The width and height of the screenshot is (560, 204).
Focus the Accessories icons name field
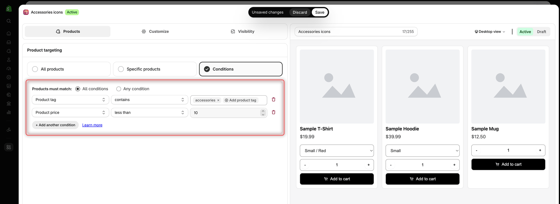(x=356, y=32)
